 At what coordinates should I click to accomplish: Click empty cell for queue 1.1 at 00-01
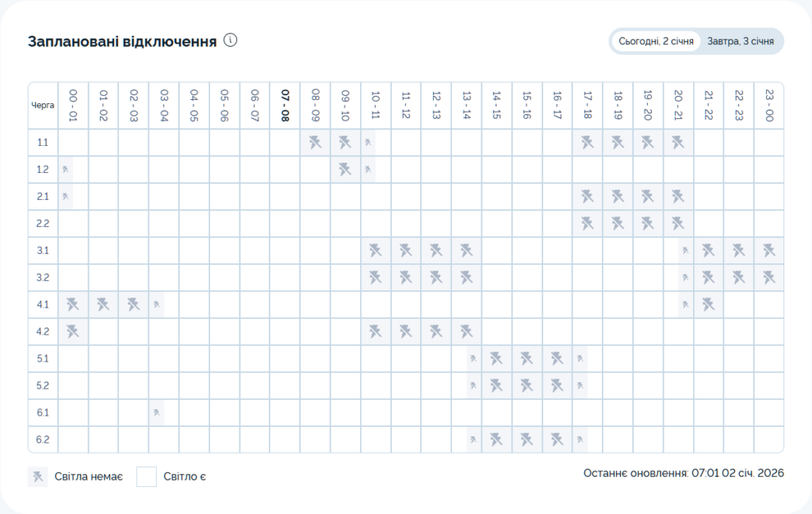73,143
